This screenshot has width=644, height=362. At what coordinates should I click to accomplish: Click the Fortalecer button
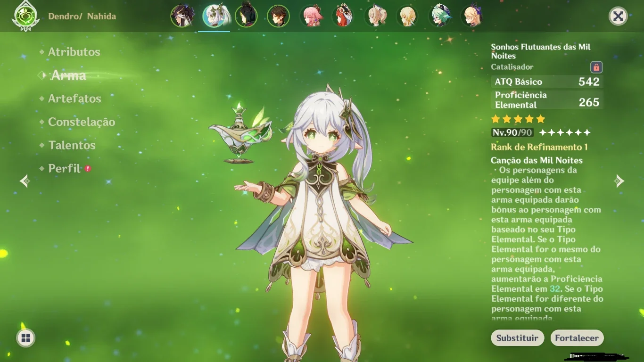[x=577, y=338]
